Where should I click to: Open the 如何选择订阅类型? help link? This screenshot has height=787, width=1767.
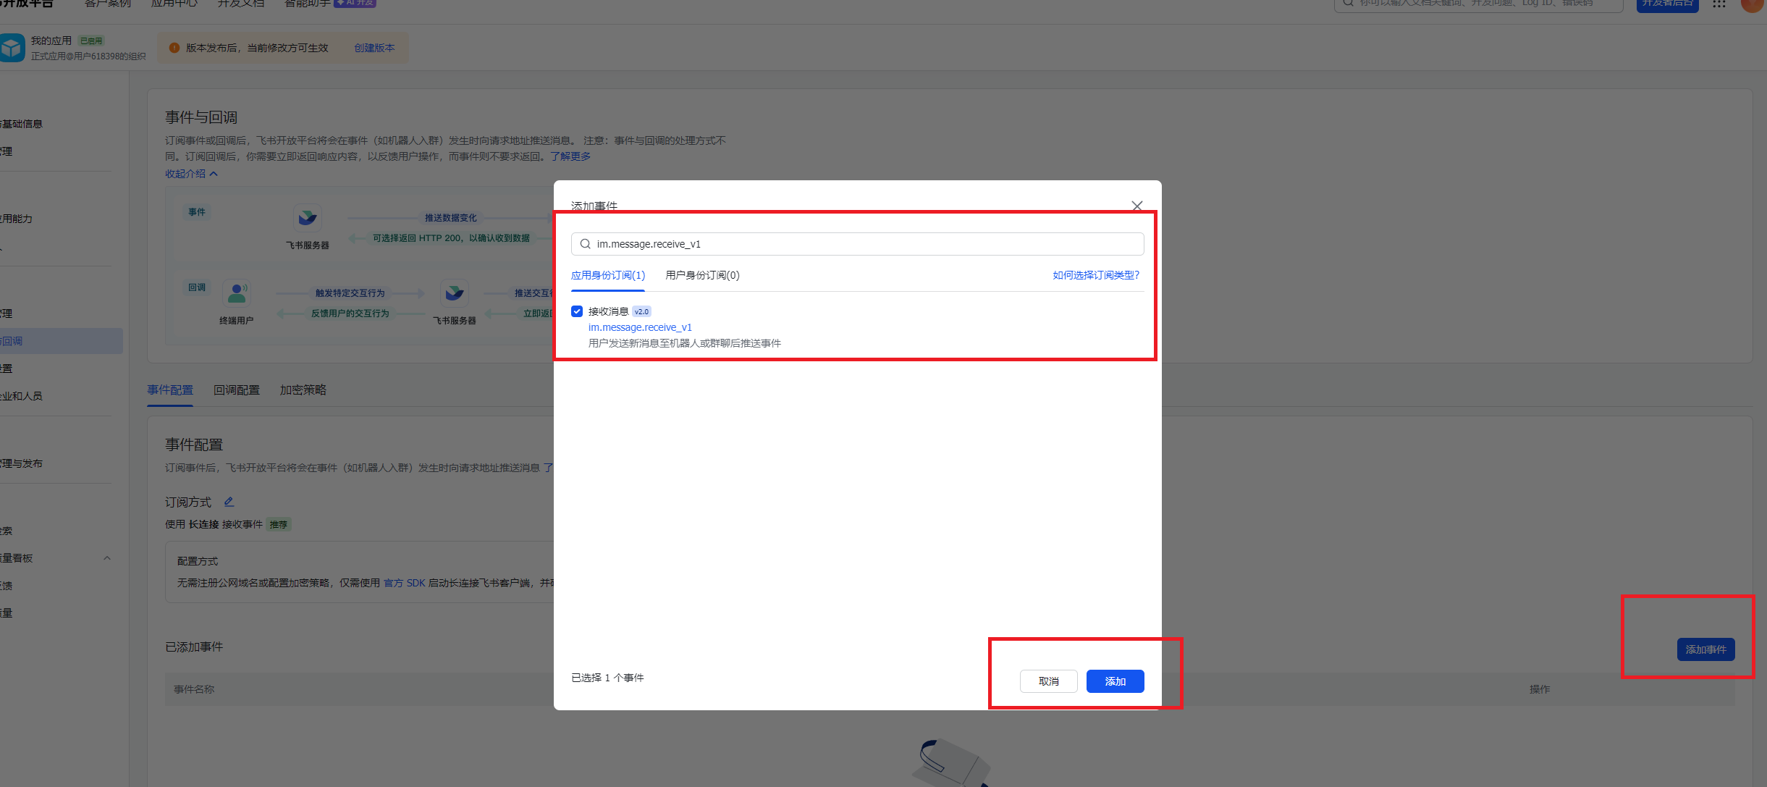1096,275
